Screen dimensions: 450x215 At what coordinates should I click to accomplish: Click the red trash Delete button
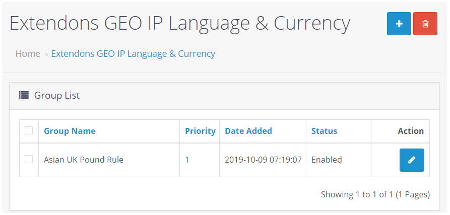[x=425, y=24]
